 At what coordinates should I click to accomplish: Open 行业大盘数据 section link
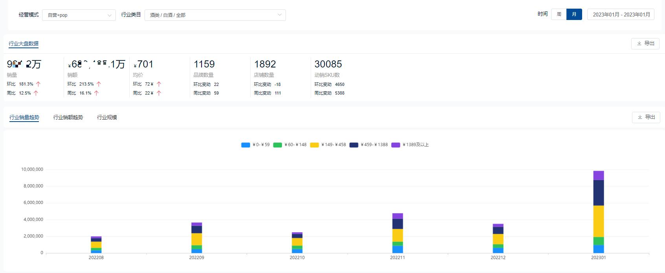(x=24, y=44)
